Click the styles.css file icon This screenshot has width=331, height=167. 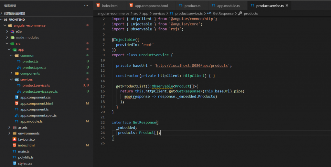(14, 163)
